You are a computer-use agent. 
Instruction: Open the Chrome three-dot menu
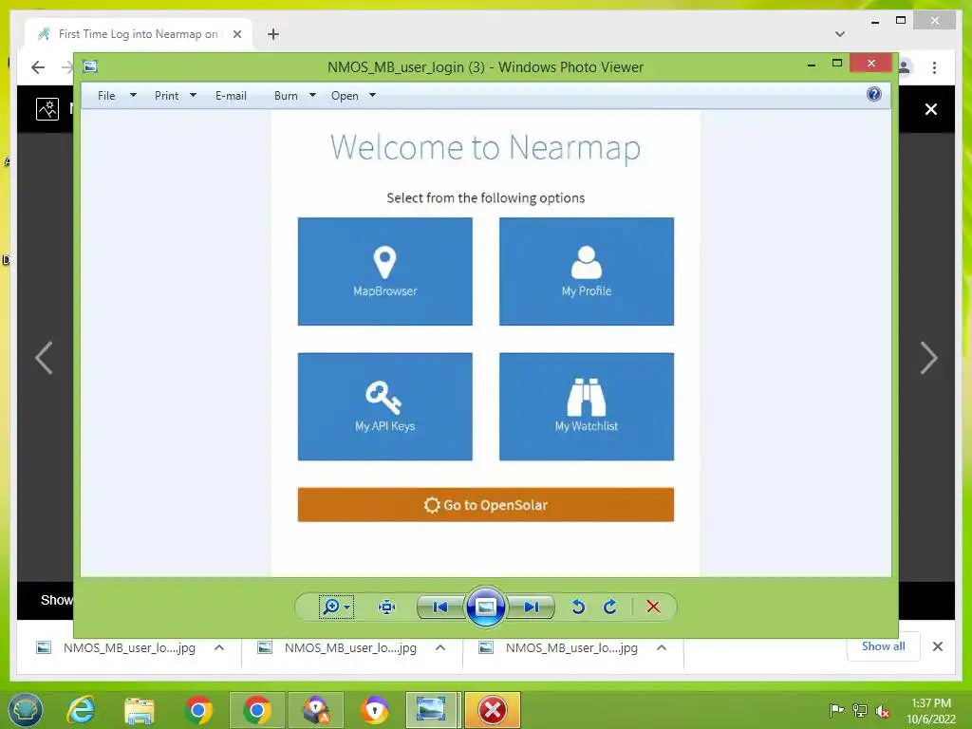click(934, 67)
